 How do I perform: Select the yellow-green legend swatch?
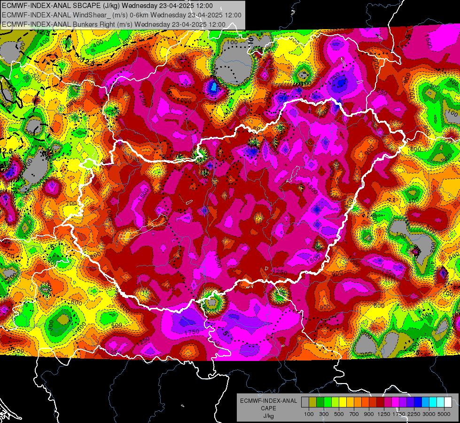[335, 402]
